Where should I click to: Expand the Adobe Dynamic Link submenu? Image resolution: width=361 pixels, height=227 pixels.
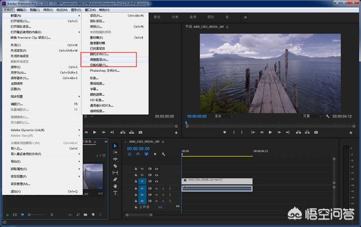(43, 130)
